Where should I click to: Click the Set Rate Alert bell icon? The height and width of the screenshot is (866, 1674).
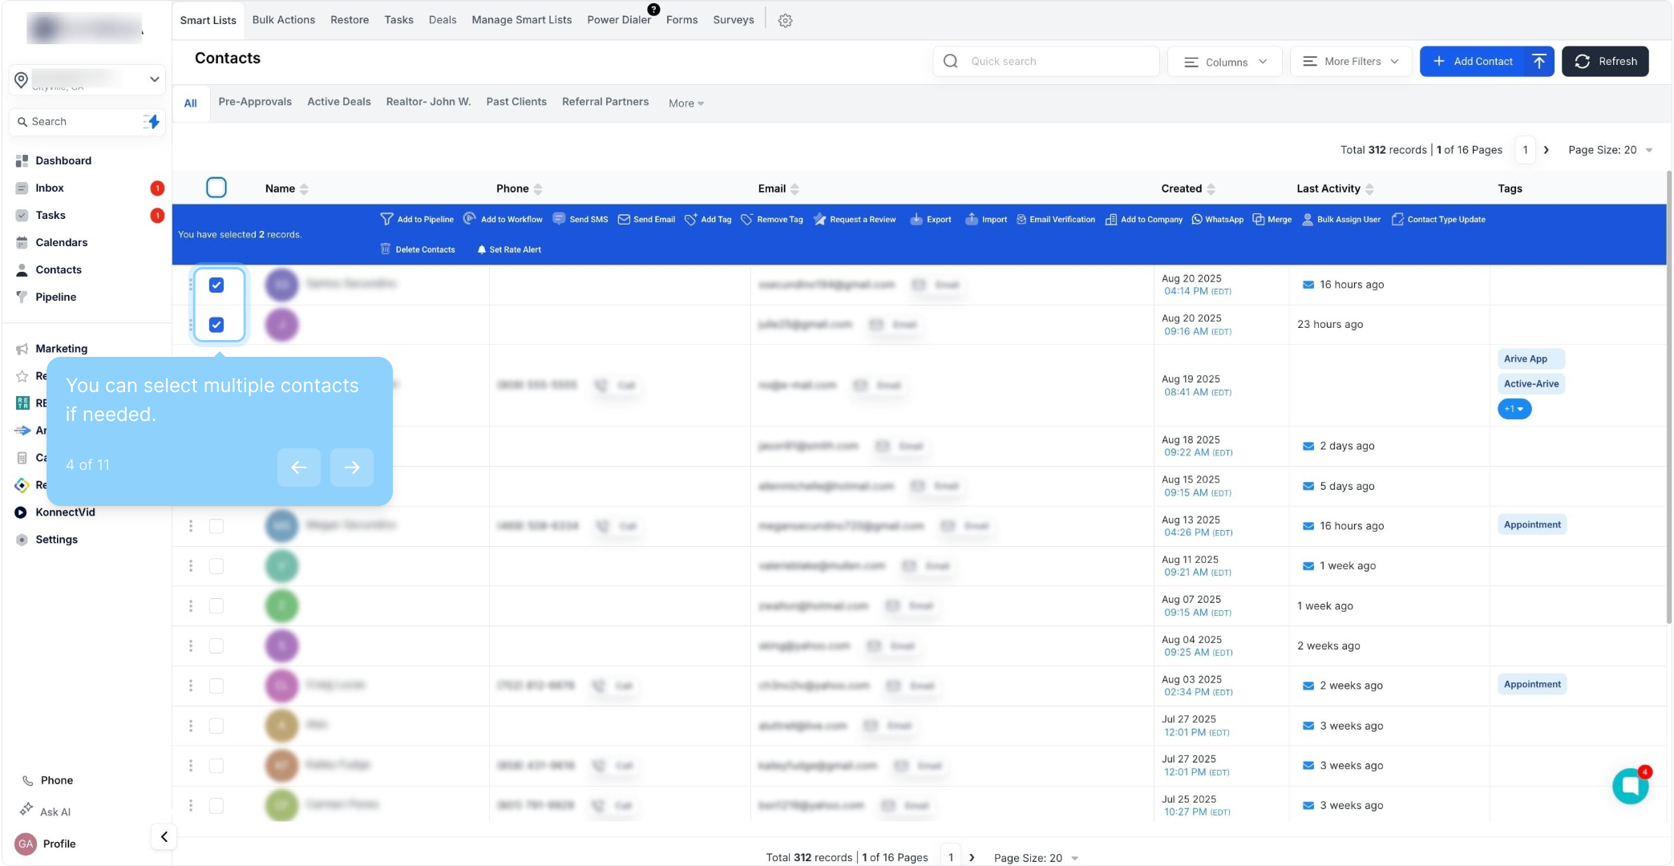pos(482,249)
